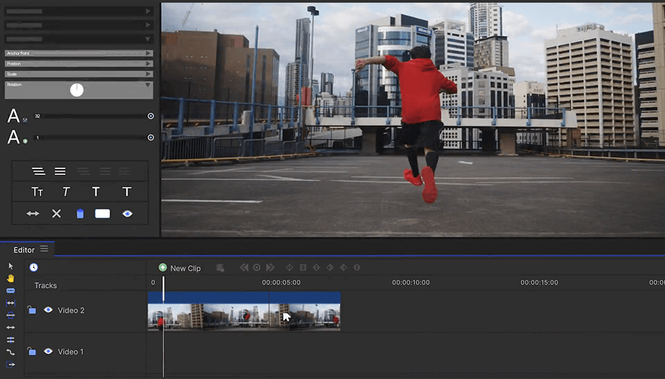The height and width of the screenshot is (379, 665).
Task: Lock the Video 1 track
Action: coord(31,350)
